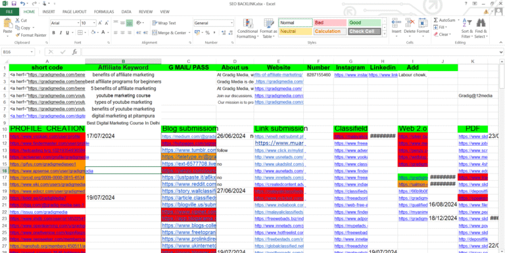505x253 pixels.
Task: Apply Comma Style format
Action: (214, 32)
